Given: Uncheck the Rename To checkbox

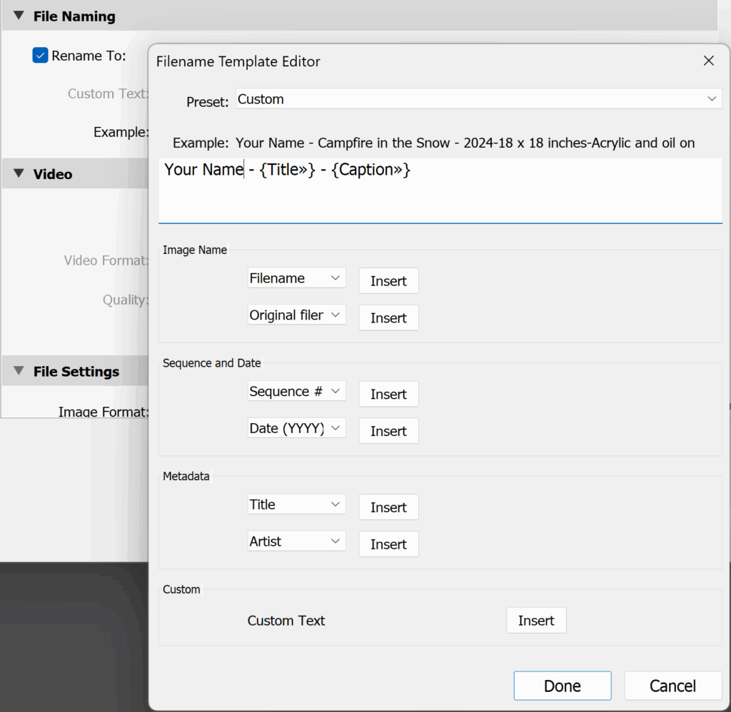Looking at the screenshot, I should click(40, 56).
